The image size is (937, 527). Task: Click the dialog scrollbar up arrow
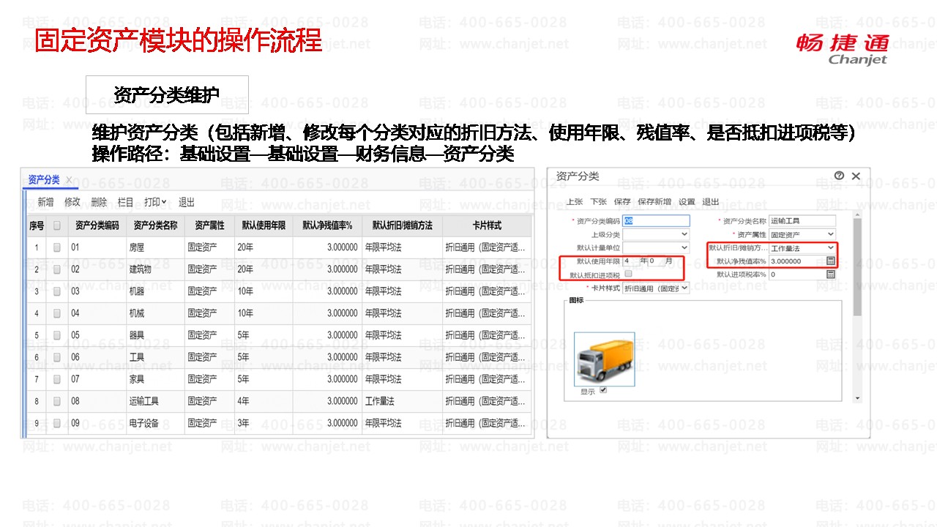tap(857, 214)
